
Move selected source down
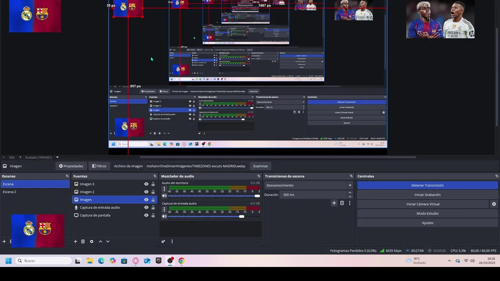108,242
